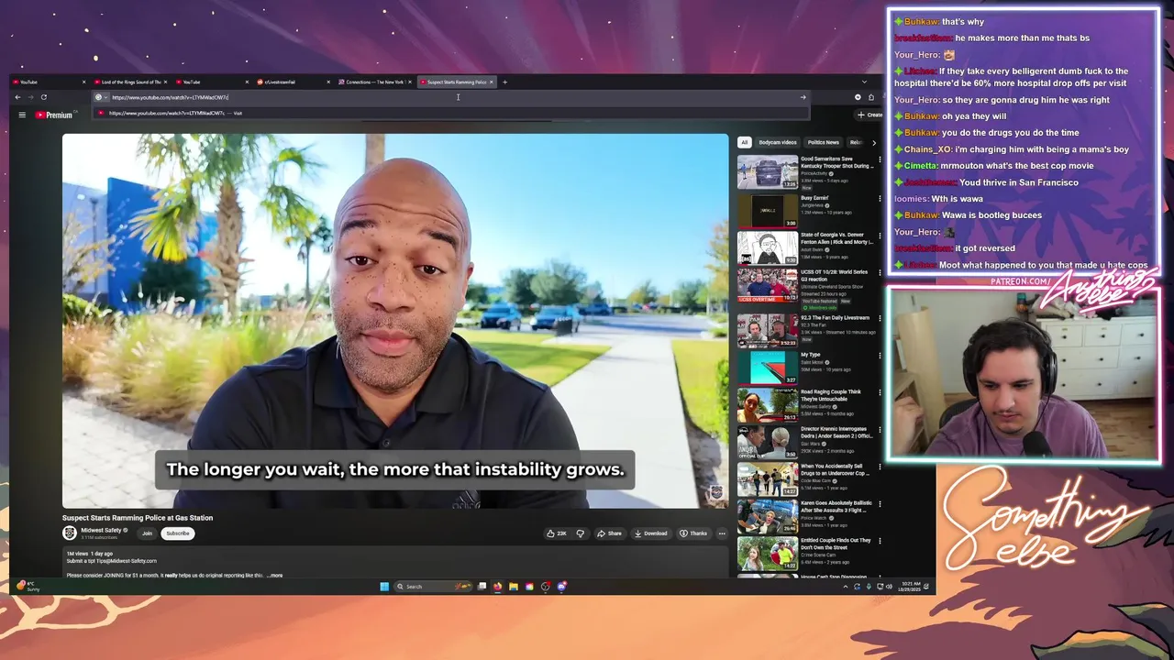Screen dimensions: 1174x660
Task: Click the Join channel button
Action: tap(147, 533)
